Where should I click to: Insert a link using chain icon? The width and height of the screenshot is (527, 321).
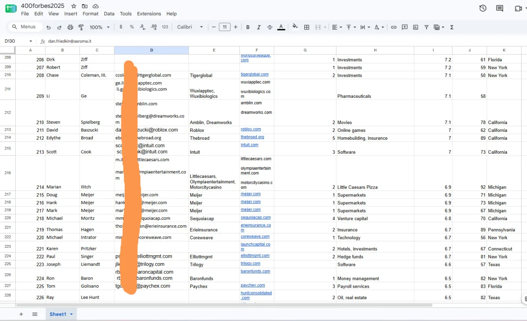[394, 27]
